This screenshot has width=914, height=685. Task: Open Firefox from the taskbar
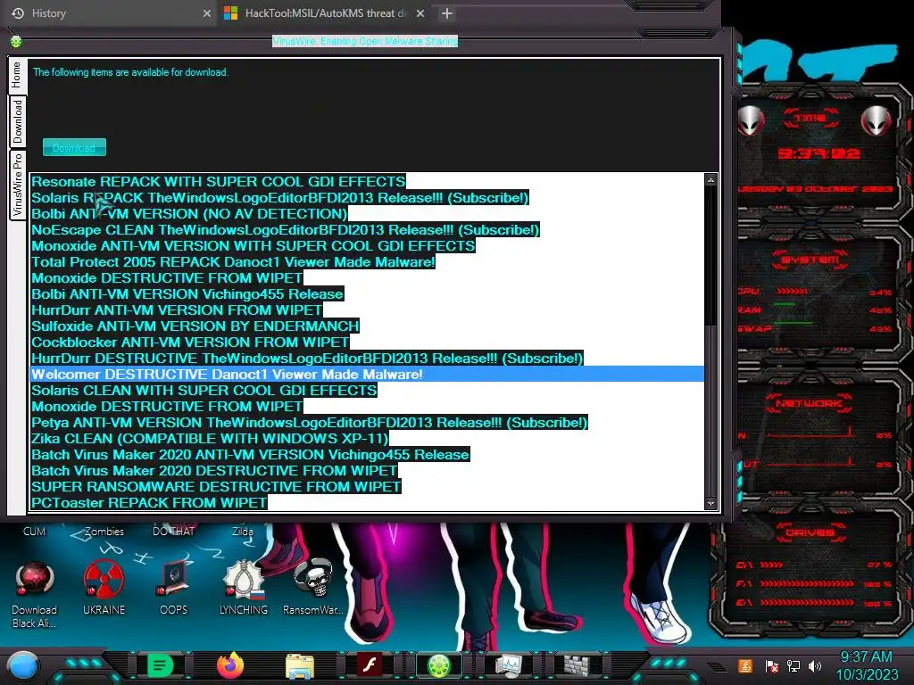point(230,665)
